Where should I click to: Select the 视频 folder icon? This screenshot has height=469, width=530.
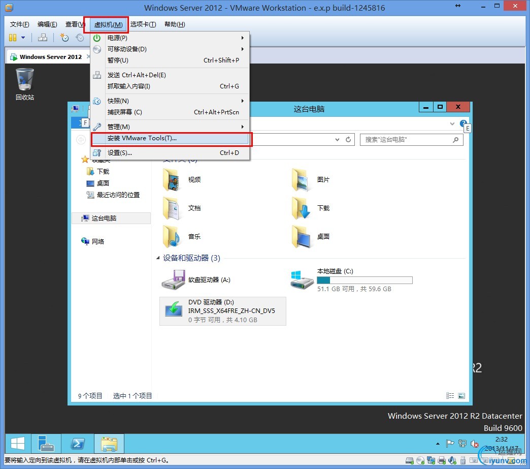pyautogui.click(x=172, y=180)
